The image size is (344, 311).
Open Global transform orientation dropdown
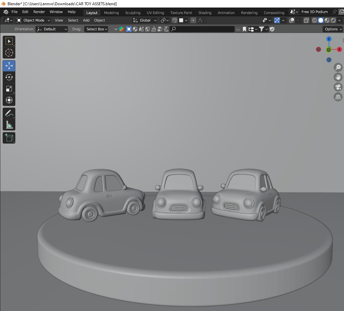[145, 20]
